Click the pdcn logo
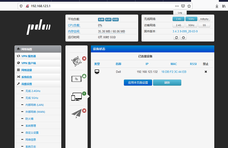 39,27
